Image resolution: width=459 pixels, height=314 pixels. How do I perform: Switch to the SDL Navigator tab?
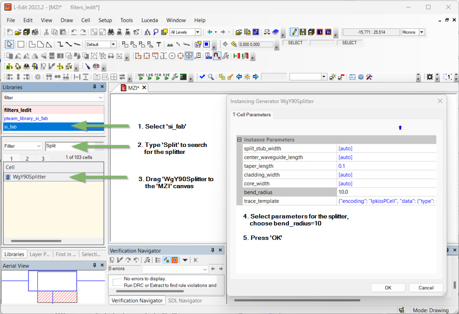click(x=185, y=300)
